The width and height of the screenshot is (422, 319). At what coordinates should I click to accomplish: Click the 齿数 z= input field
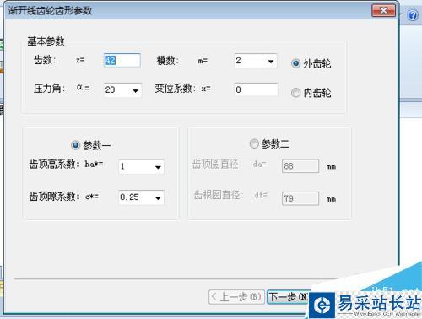pos(122,60)
